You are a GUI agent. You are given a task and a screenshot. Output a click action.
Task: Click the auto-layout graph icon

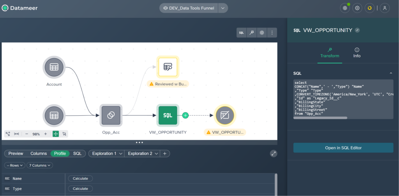[x=8, y=134]
